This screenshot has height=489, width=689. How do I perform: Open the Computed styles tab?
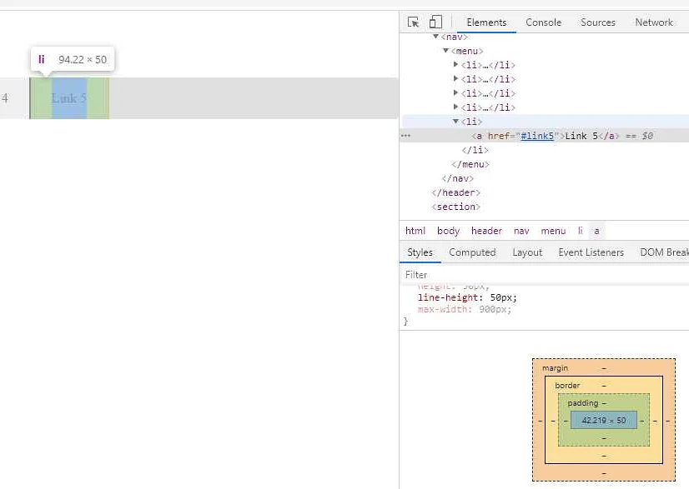pyautogui.click(x=472, y=252)
